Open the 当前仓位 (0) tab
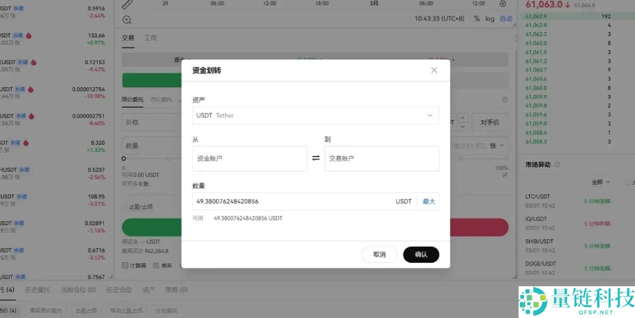The height and width of the screenshot is (318, 635). click(78, 290)
